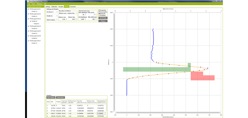Click the Bottom conc value field
The height and width of the screenshot is (118, 248).
63,19
